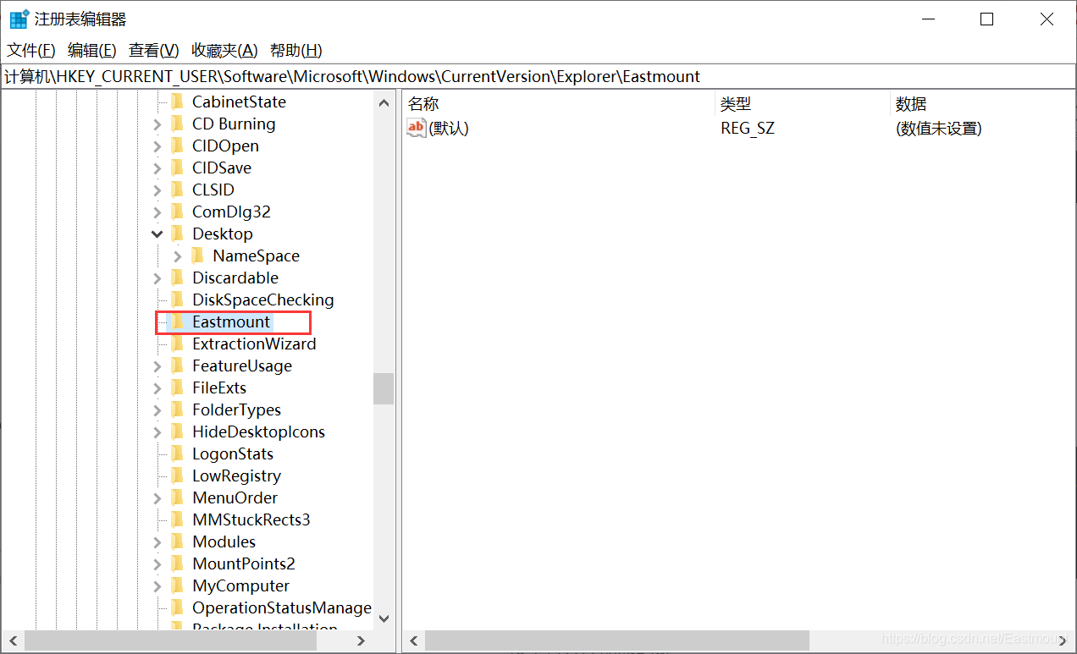1077x654 pixels.
Task: Click the CabinetState folder icon
Action: pos(177,102)
